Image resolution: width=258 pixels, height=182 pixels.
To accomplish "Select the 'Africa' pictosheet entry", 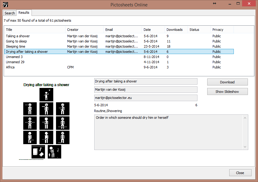I will tap(10, 67).
